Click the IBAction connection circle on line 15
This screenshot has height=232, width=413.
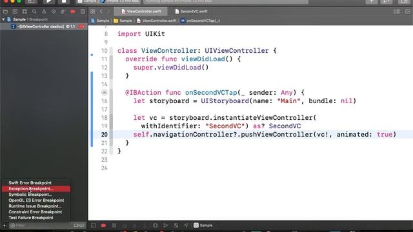[x=105, y=93]
